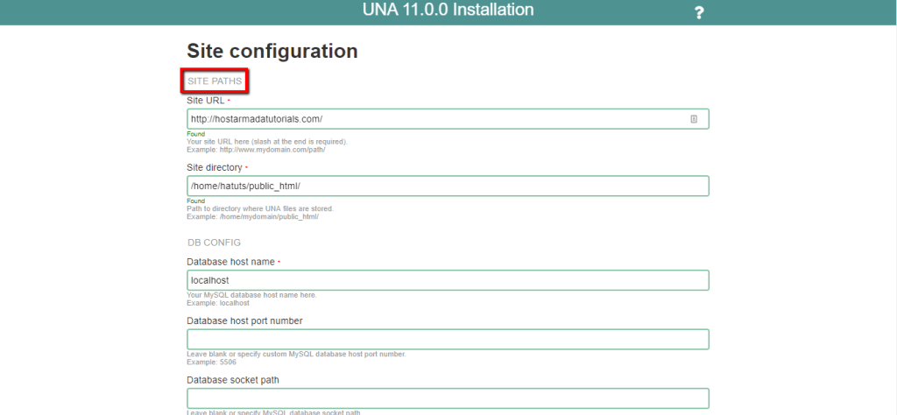The height and width of the screenshot is (415, 897).
Task: Select 'Leave blank or specify custom MySQL database host port number.' hint
Action: 296,355
